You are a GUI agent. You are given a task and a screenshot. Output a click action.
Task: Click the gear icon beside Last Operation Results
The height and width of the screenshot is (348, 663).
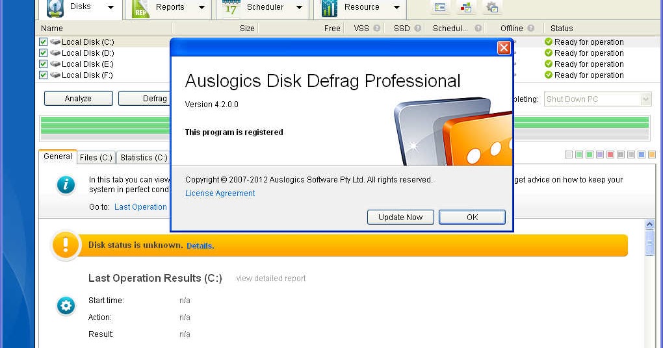66,306
